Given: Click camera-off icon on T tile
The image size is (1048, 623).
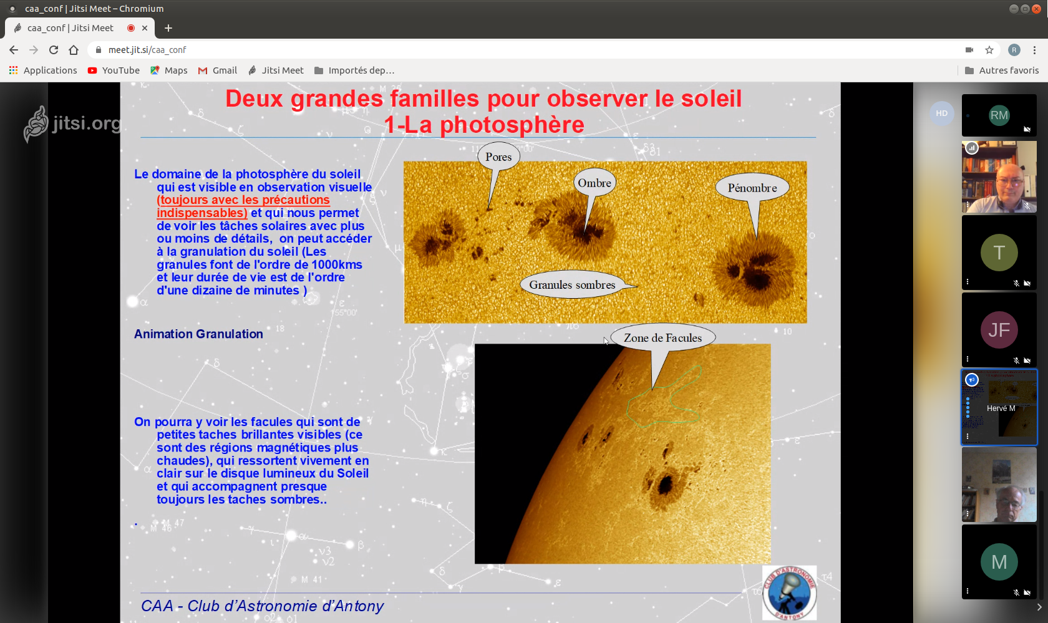Looking at the screenshot, I should point(1027,283).
